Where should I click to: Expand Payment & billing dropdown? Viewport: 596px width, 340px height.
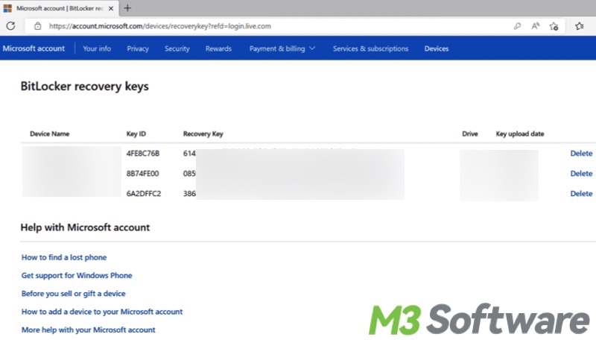coord(282,48)
